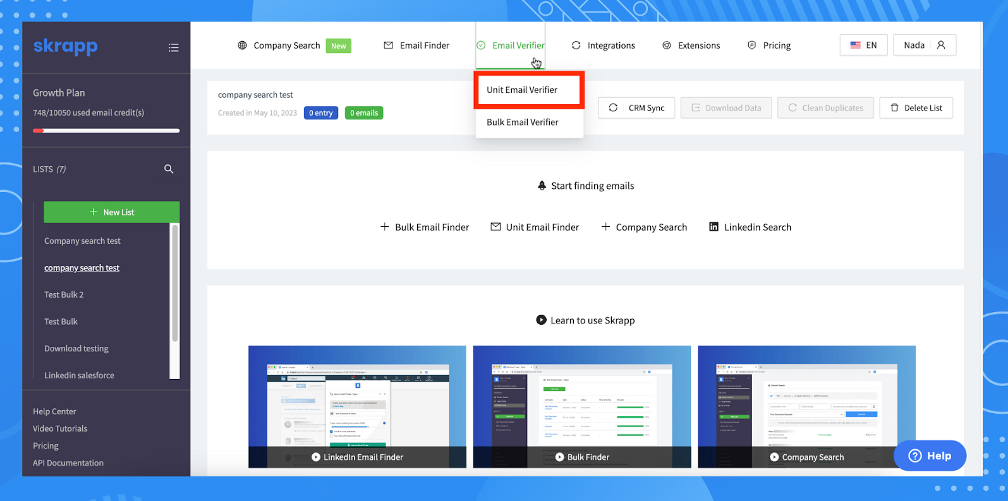
Task: Open underlined 'company search test' list
Action: (82, 268)
